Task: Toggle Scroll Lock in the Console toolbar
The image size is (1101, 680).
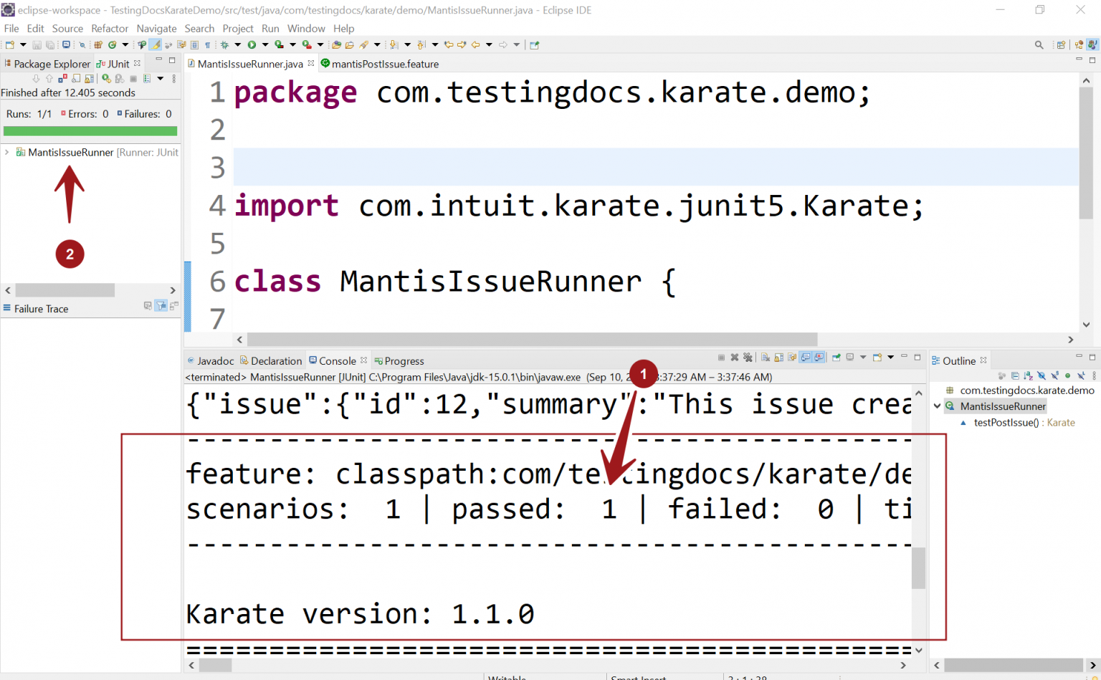Action: pos(779,357)
